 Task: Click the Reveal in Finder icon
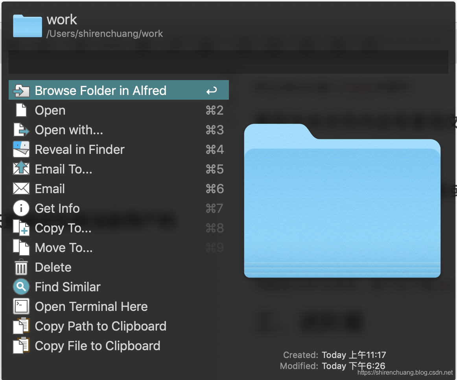coord(21,150)
